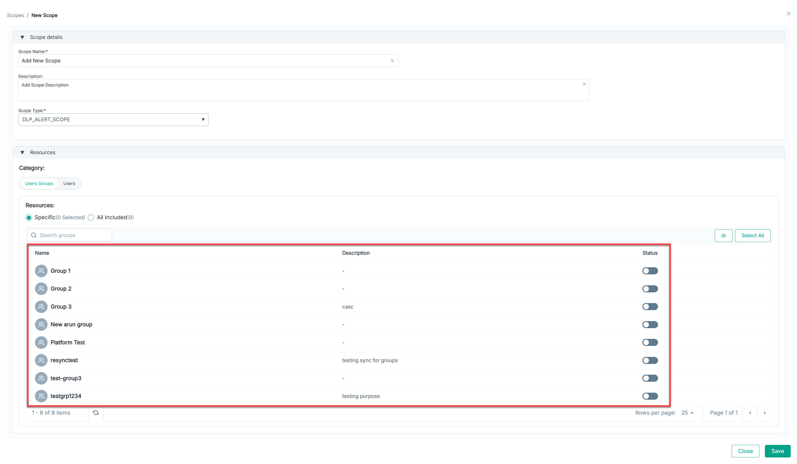
Task: Clear the Scope Name field with X icon
Action: (x=392, y=60)
